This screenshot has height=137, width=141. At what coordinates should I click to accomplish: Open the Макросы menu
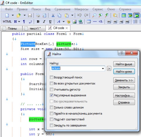81,9
